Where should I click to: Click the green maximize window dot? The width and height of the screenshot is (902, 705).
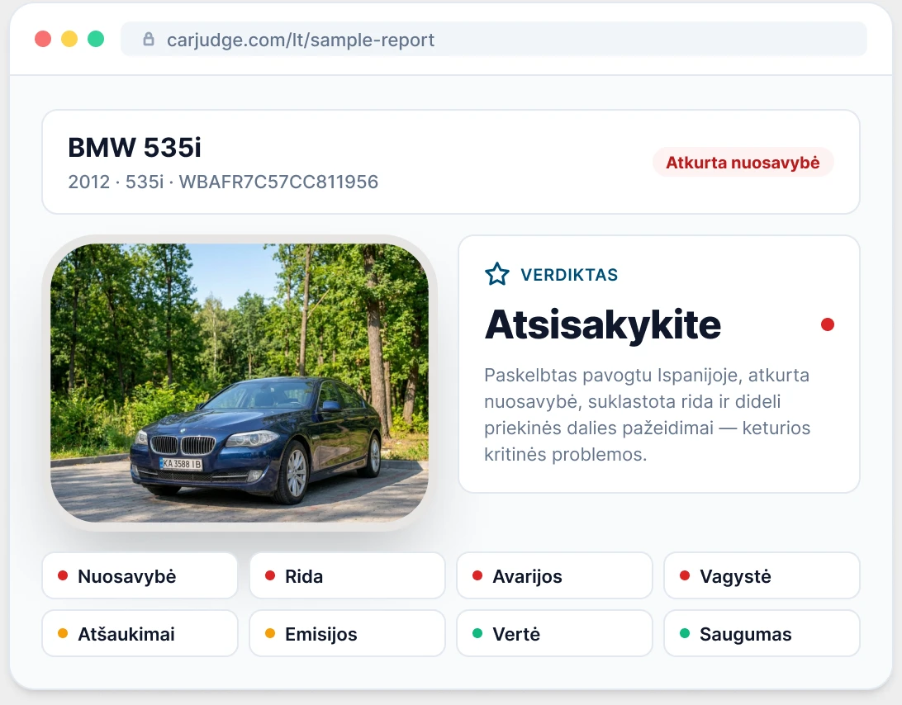tap(96, 39)
